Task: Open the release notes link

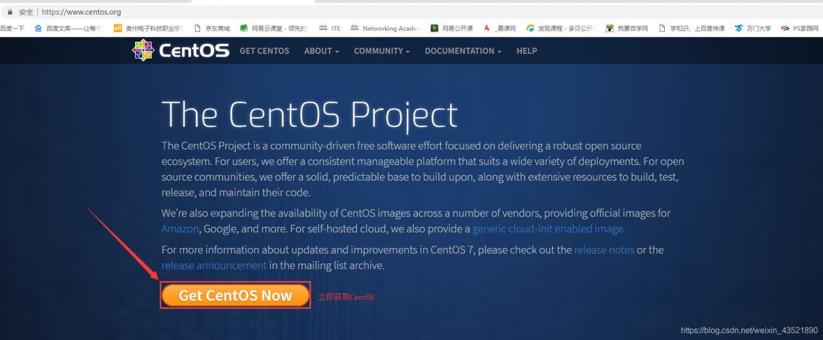Action: [604, 249]
